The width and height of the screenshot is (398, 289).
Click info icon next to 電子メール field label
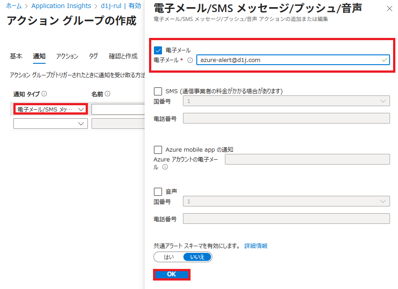pos(190,60)
